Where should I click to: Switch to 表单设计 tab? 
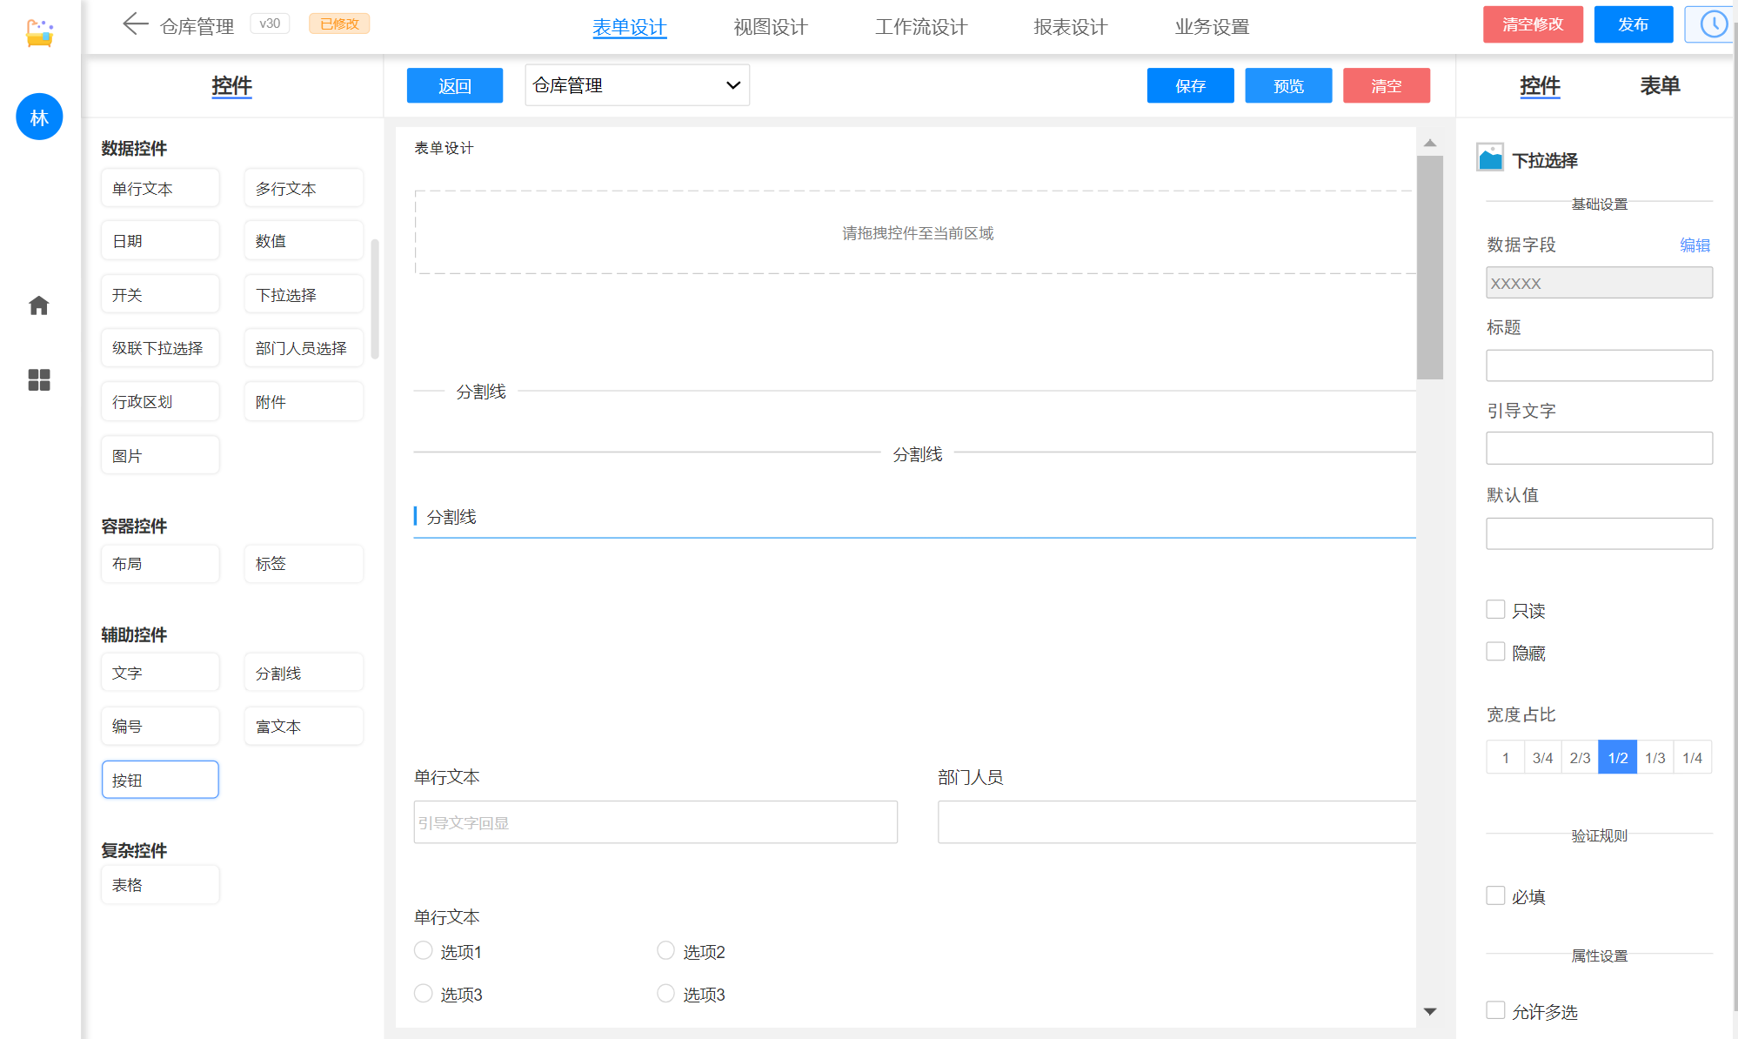tap(629, 27)
